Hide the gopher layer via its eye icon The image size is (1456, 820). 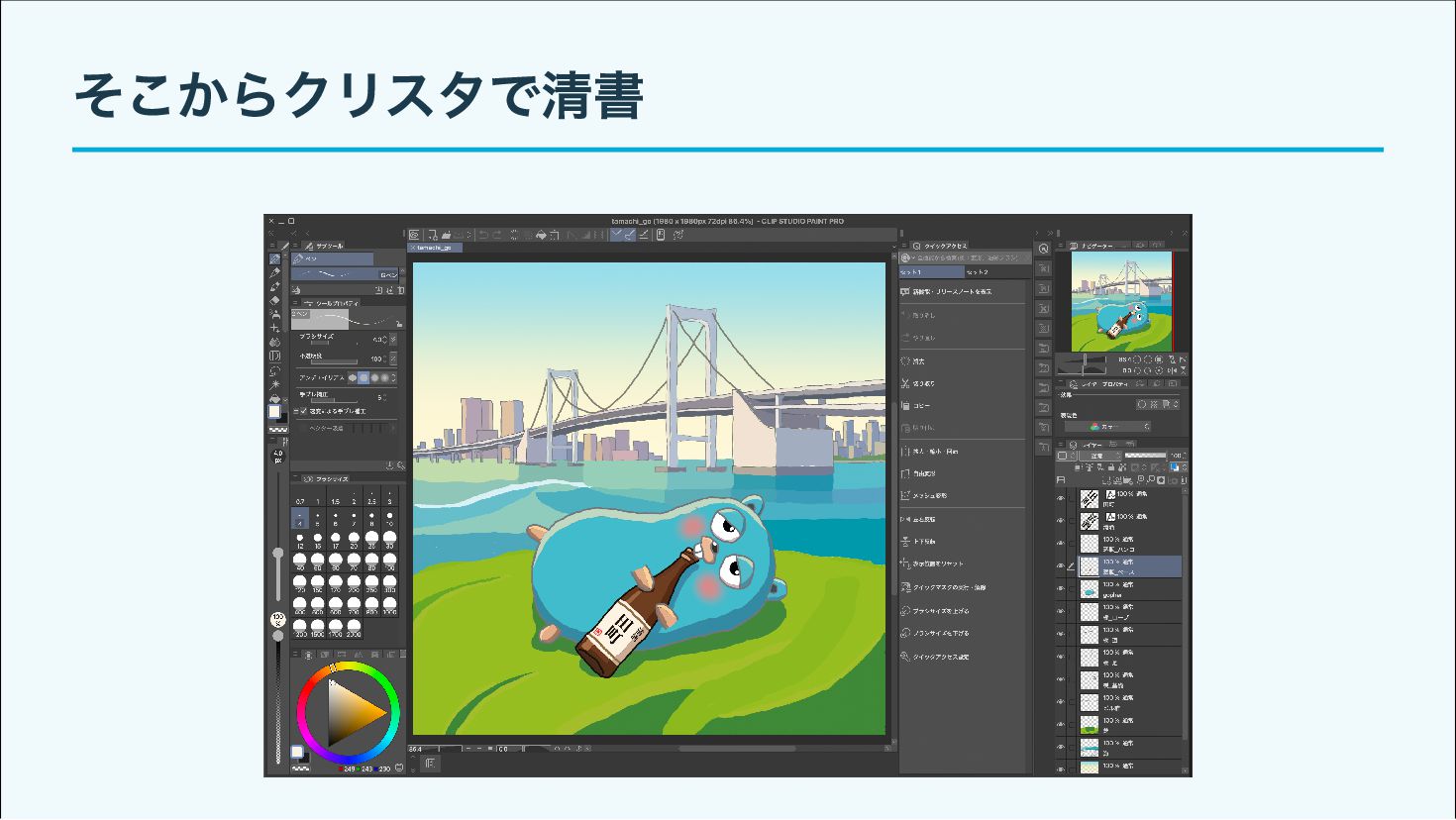point(1060,588)
